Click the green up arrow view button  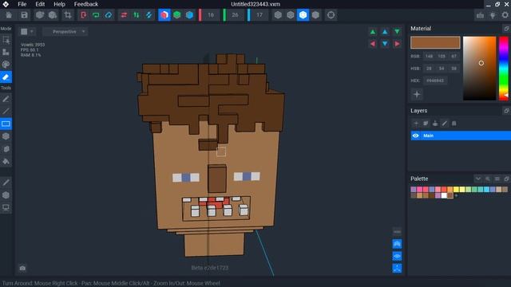point(373,32)
